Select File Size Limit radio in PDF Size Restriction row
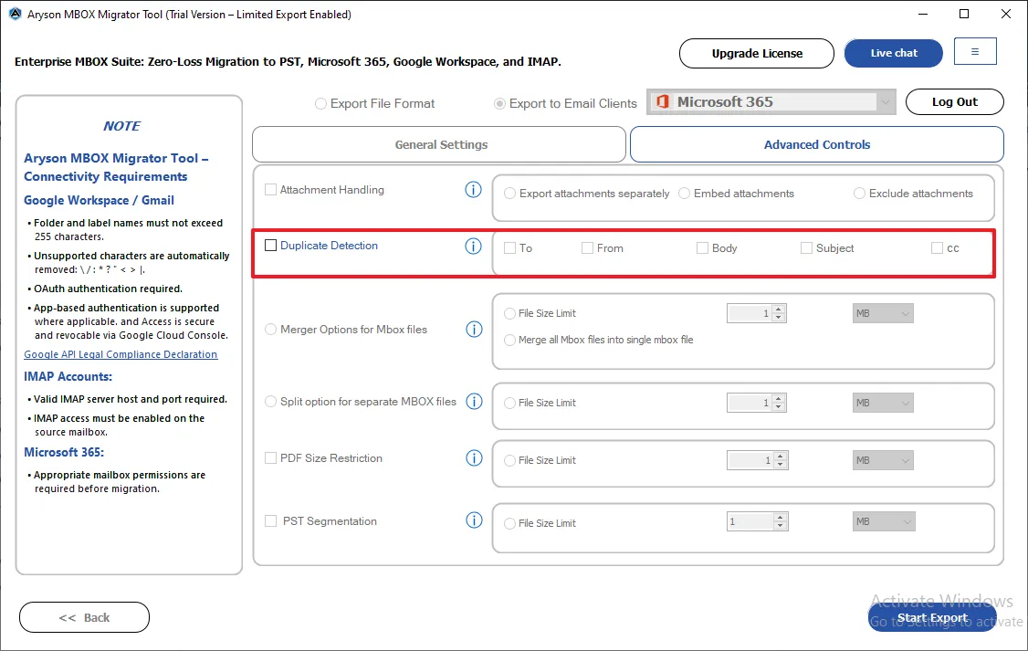The width and height of the screenshot is (1028, 651). (x=509, y=460)
